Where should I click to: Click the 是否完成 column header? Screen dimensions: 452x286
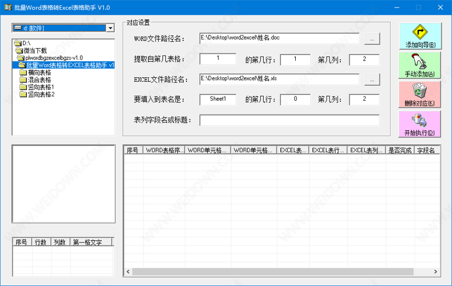click(400, 150)
